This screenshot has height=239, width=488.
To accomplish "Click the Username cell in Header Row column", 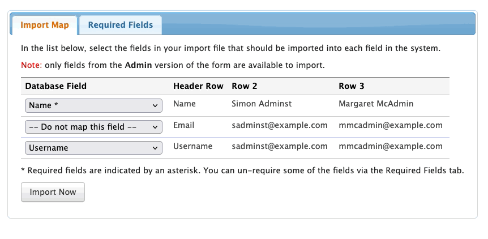I will (192, 146).
